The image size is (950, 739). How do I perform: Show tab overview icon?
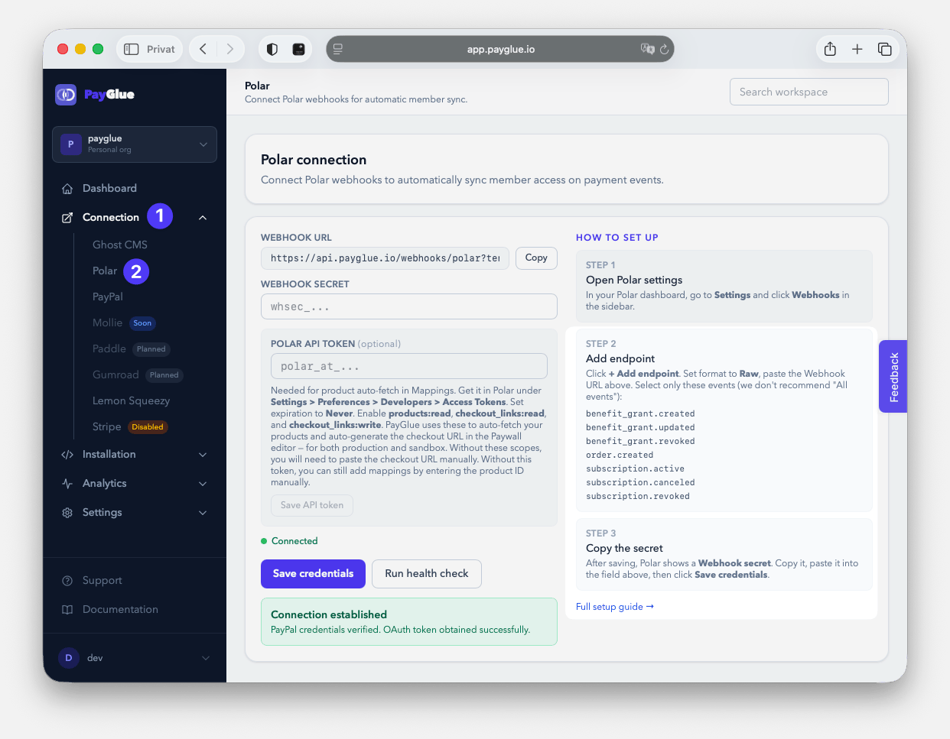[x=885, y=49]
